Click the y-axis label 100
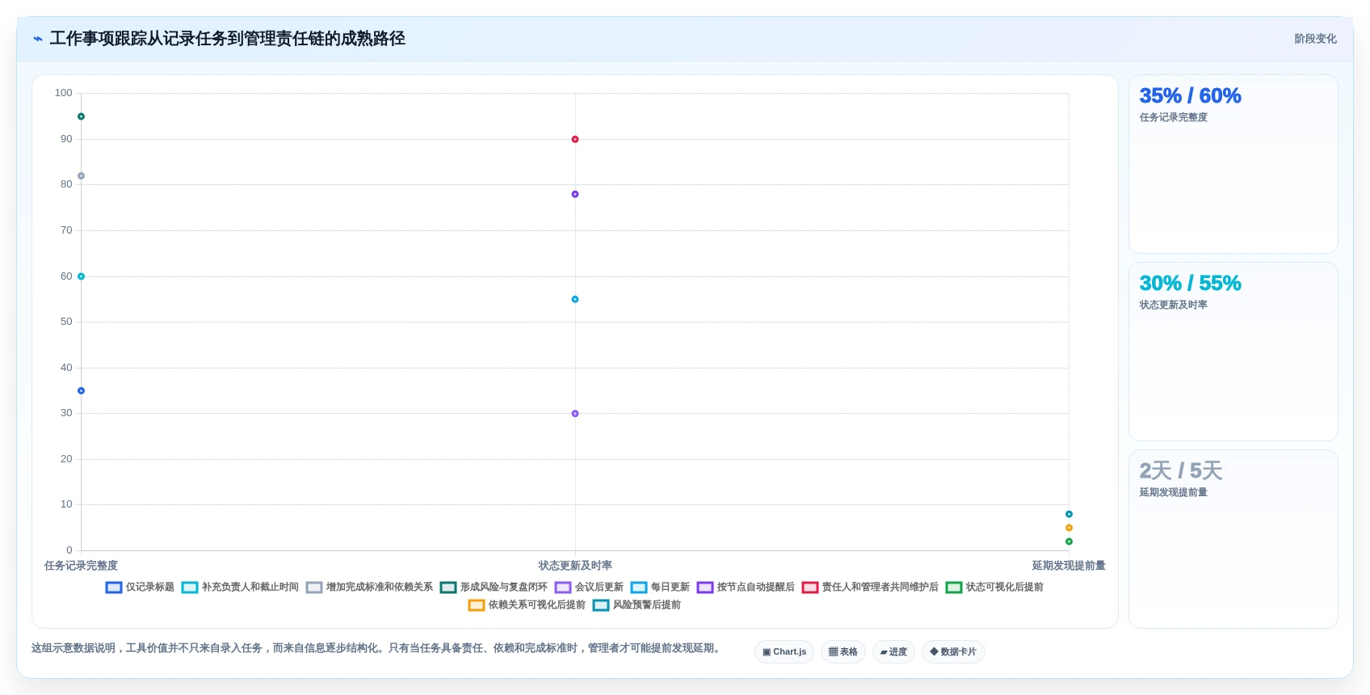1370x695 pixels. tap(63, 93)
